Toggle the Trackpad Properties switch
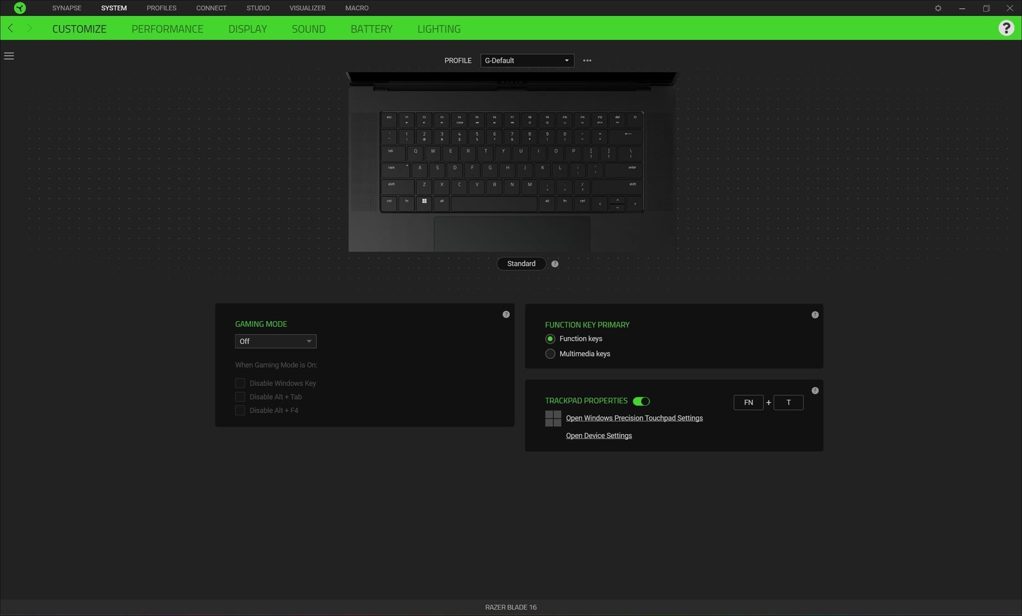Screen dimensions: 1022x616 tap(641, 402)
